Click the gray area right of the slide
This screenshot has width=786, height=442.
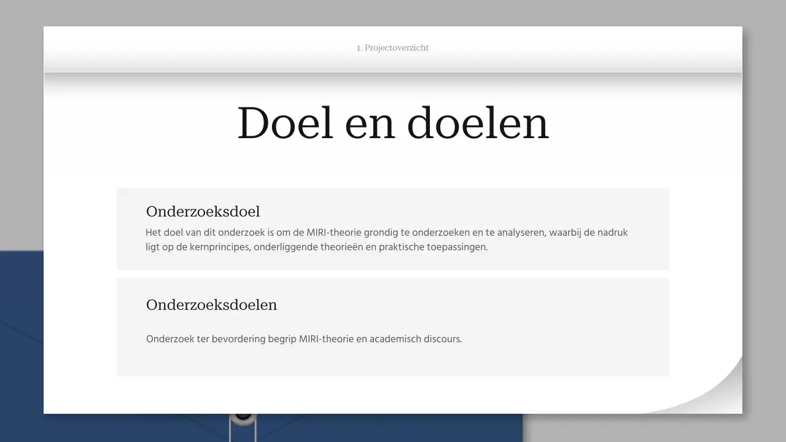coord(765,184)
